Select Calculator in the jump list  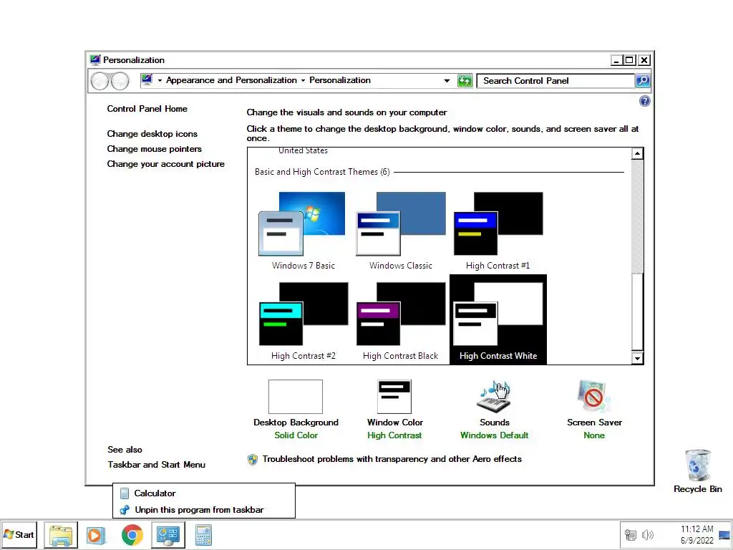tap(204, 493)
